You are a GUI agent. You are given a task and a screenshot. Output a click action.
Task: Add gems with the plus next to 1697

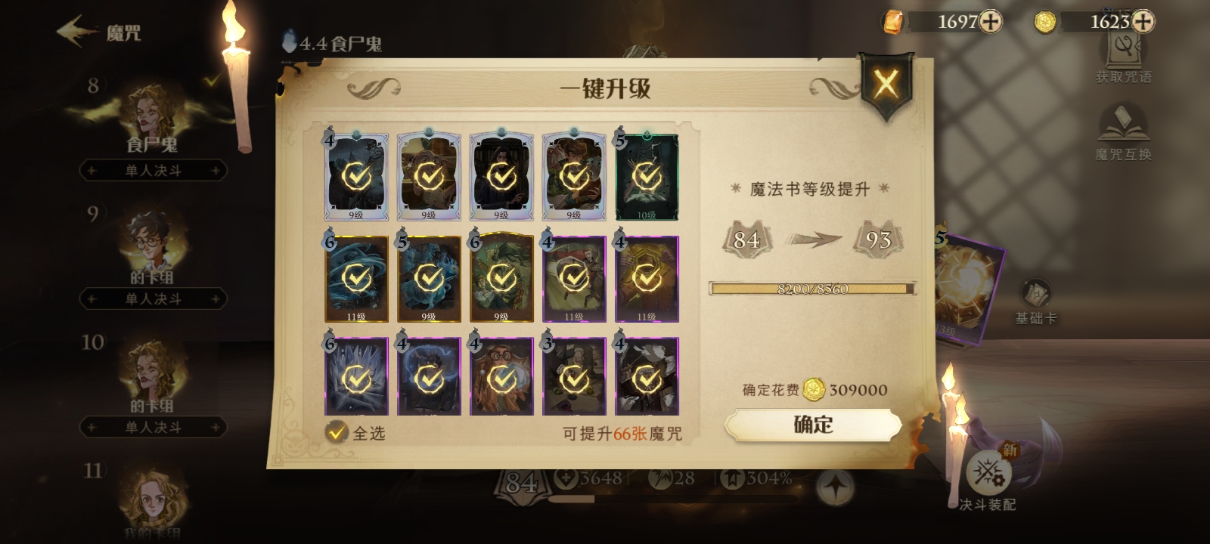[x=991, y=21]
